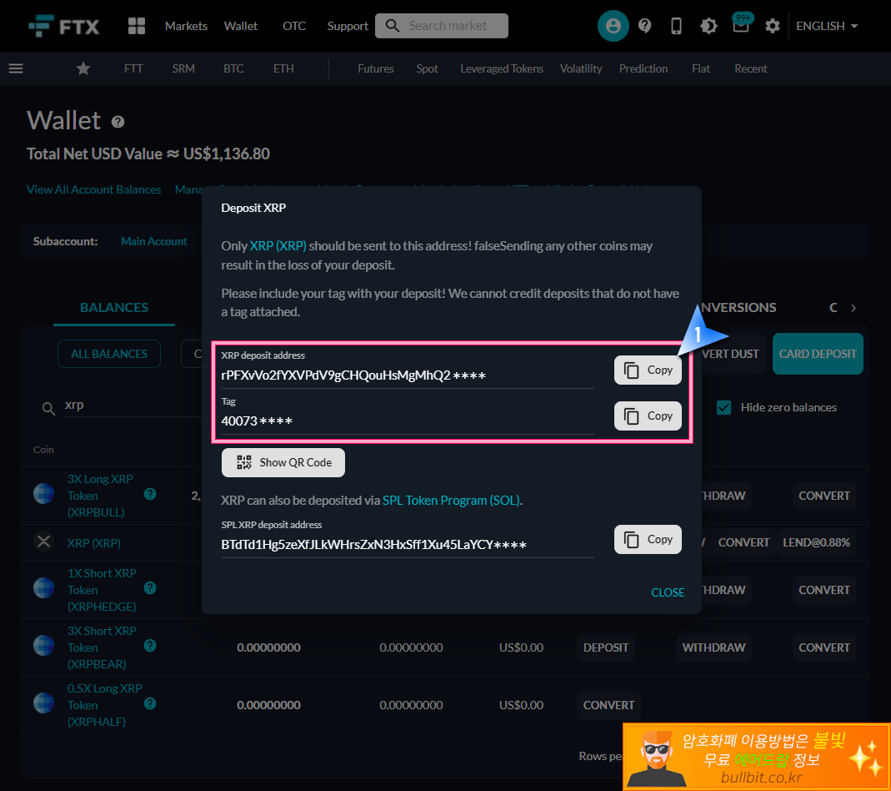Open the Volatility category
Image resolution: width=891 pixels, height=791 pixels.
click(x=581, y=68)
